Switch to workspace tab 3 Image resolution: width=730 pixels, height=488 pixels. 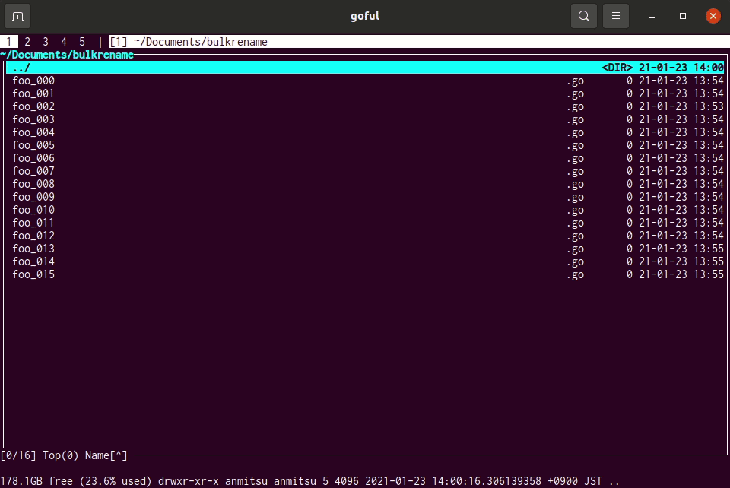point(46,42)
